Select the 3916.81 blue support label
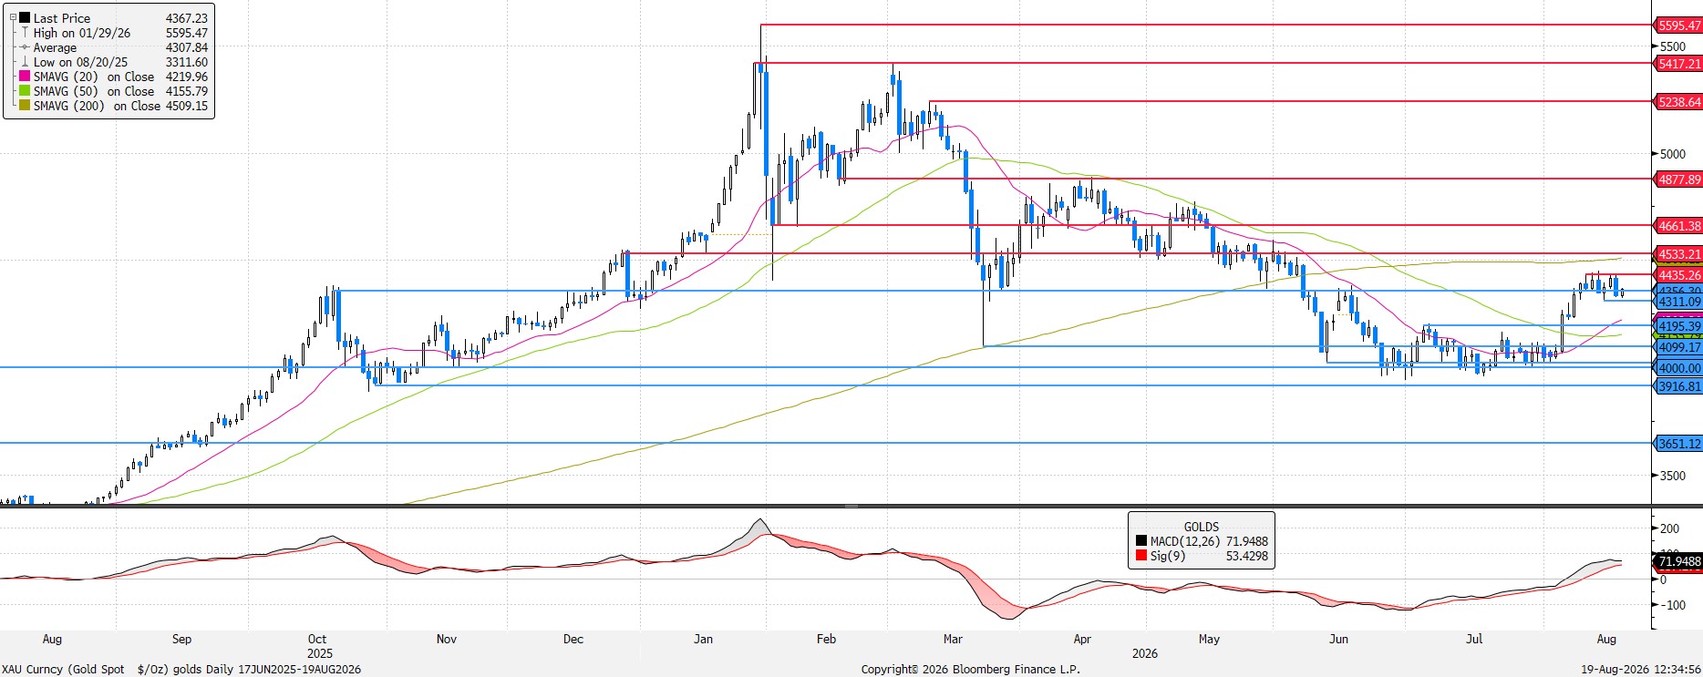The width and height of the screenshot is (1703, 677). coord(1678,386)
